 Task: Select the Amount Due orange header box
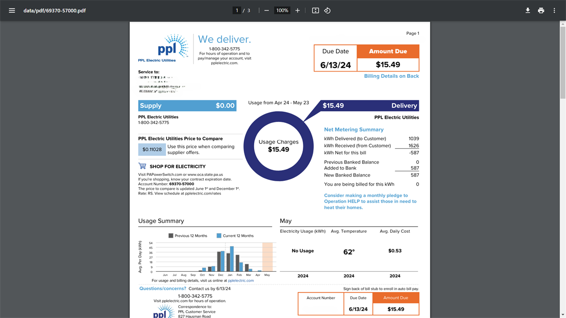pos(388,51)
